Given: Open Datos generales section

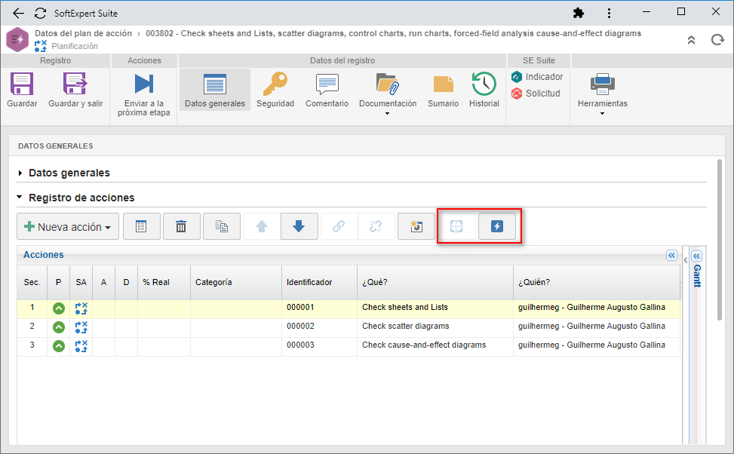Looking at the screenshot, I should tap(215, 90).
